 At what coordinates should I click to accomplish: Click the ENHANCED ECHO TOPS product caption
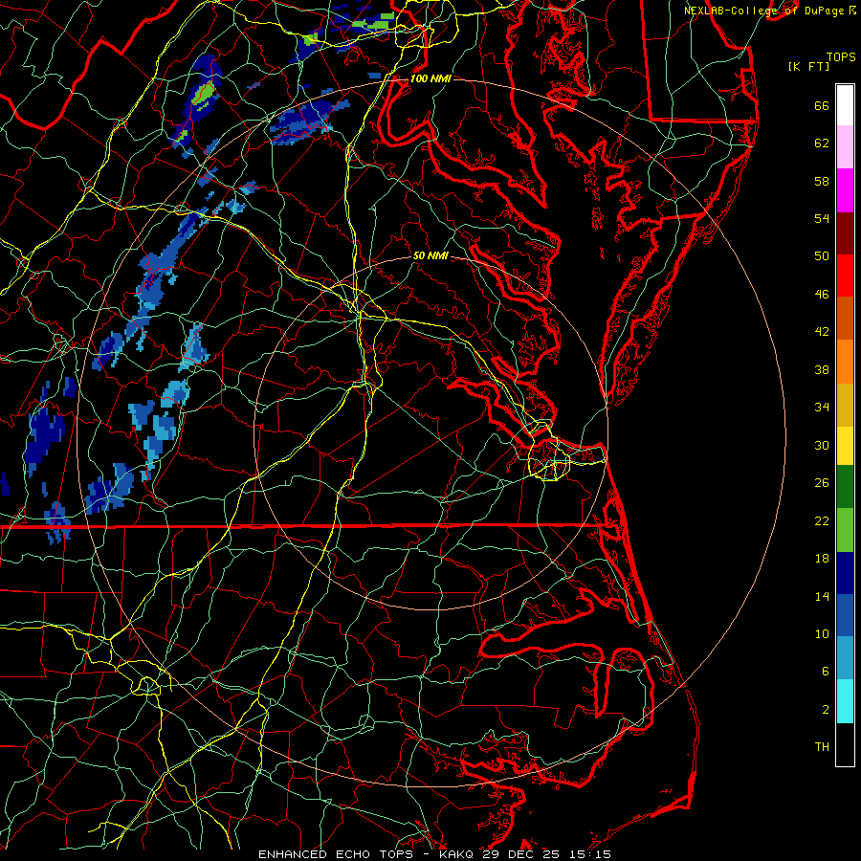(x=336, y=854)
